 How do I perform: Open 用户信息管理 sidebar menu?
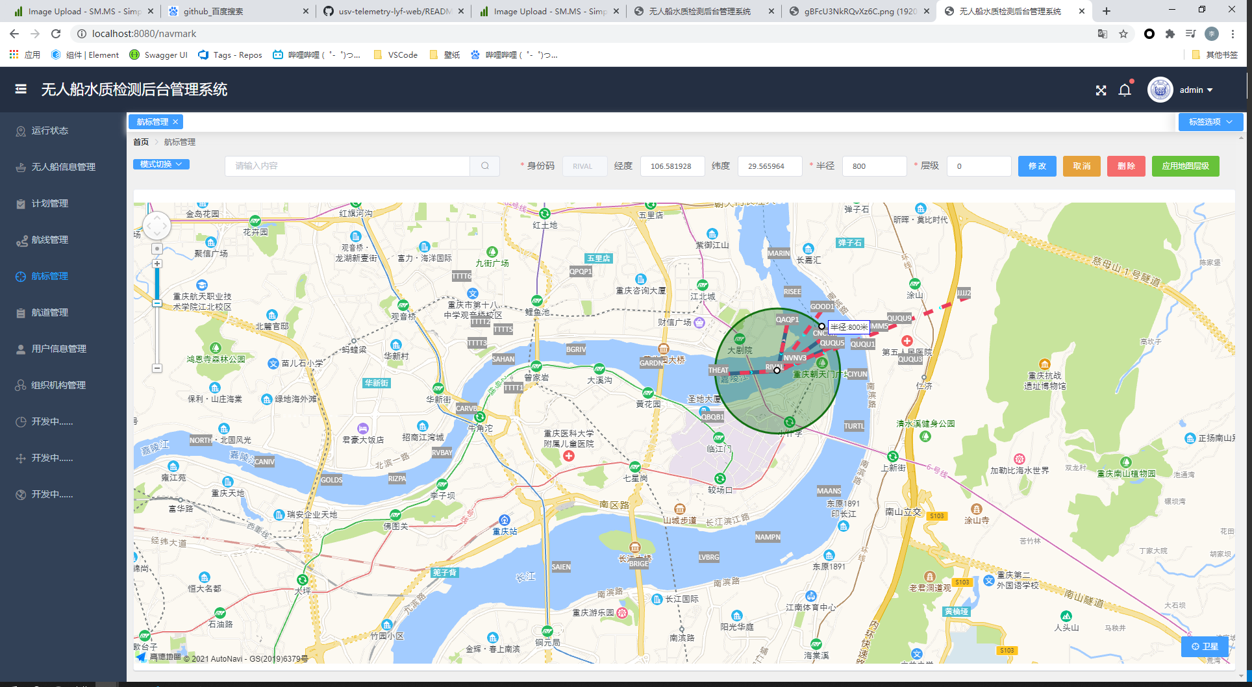63,349
